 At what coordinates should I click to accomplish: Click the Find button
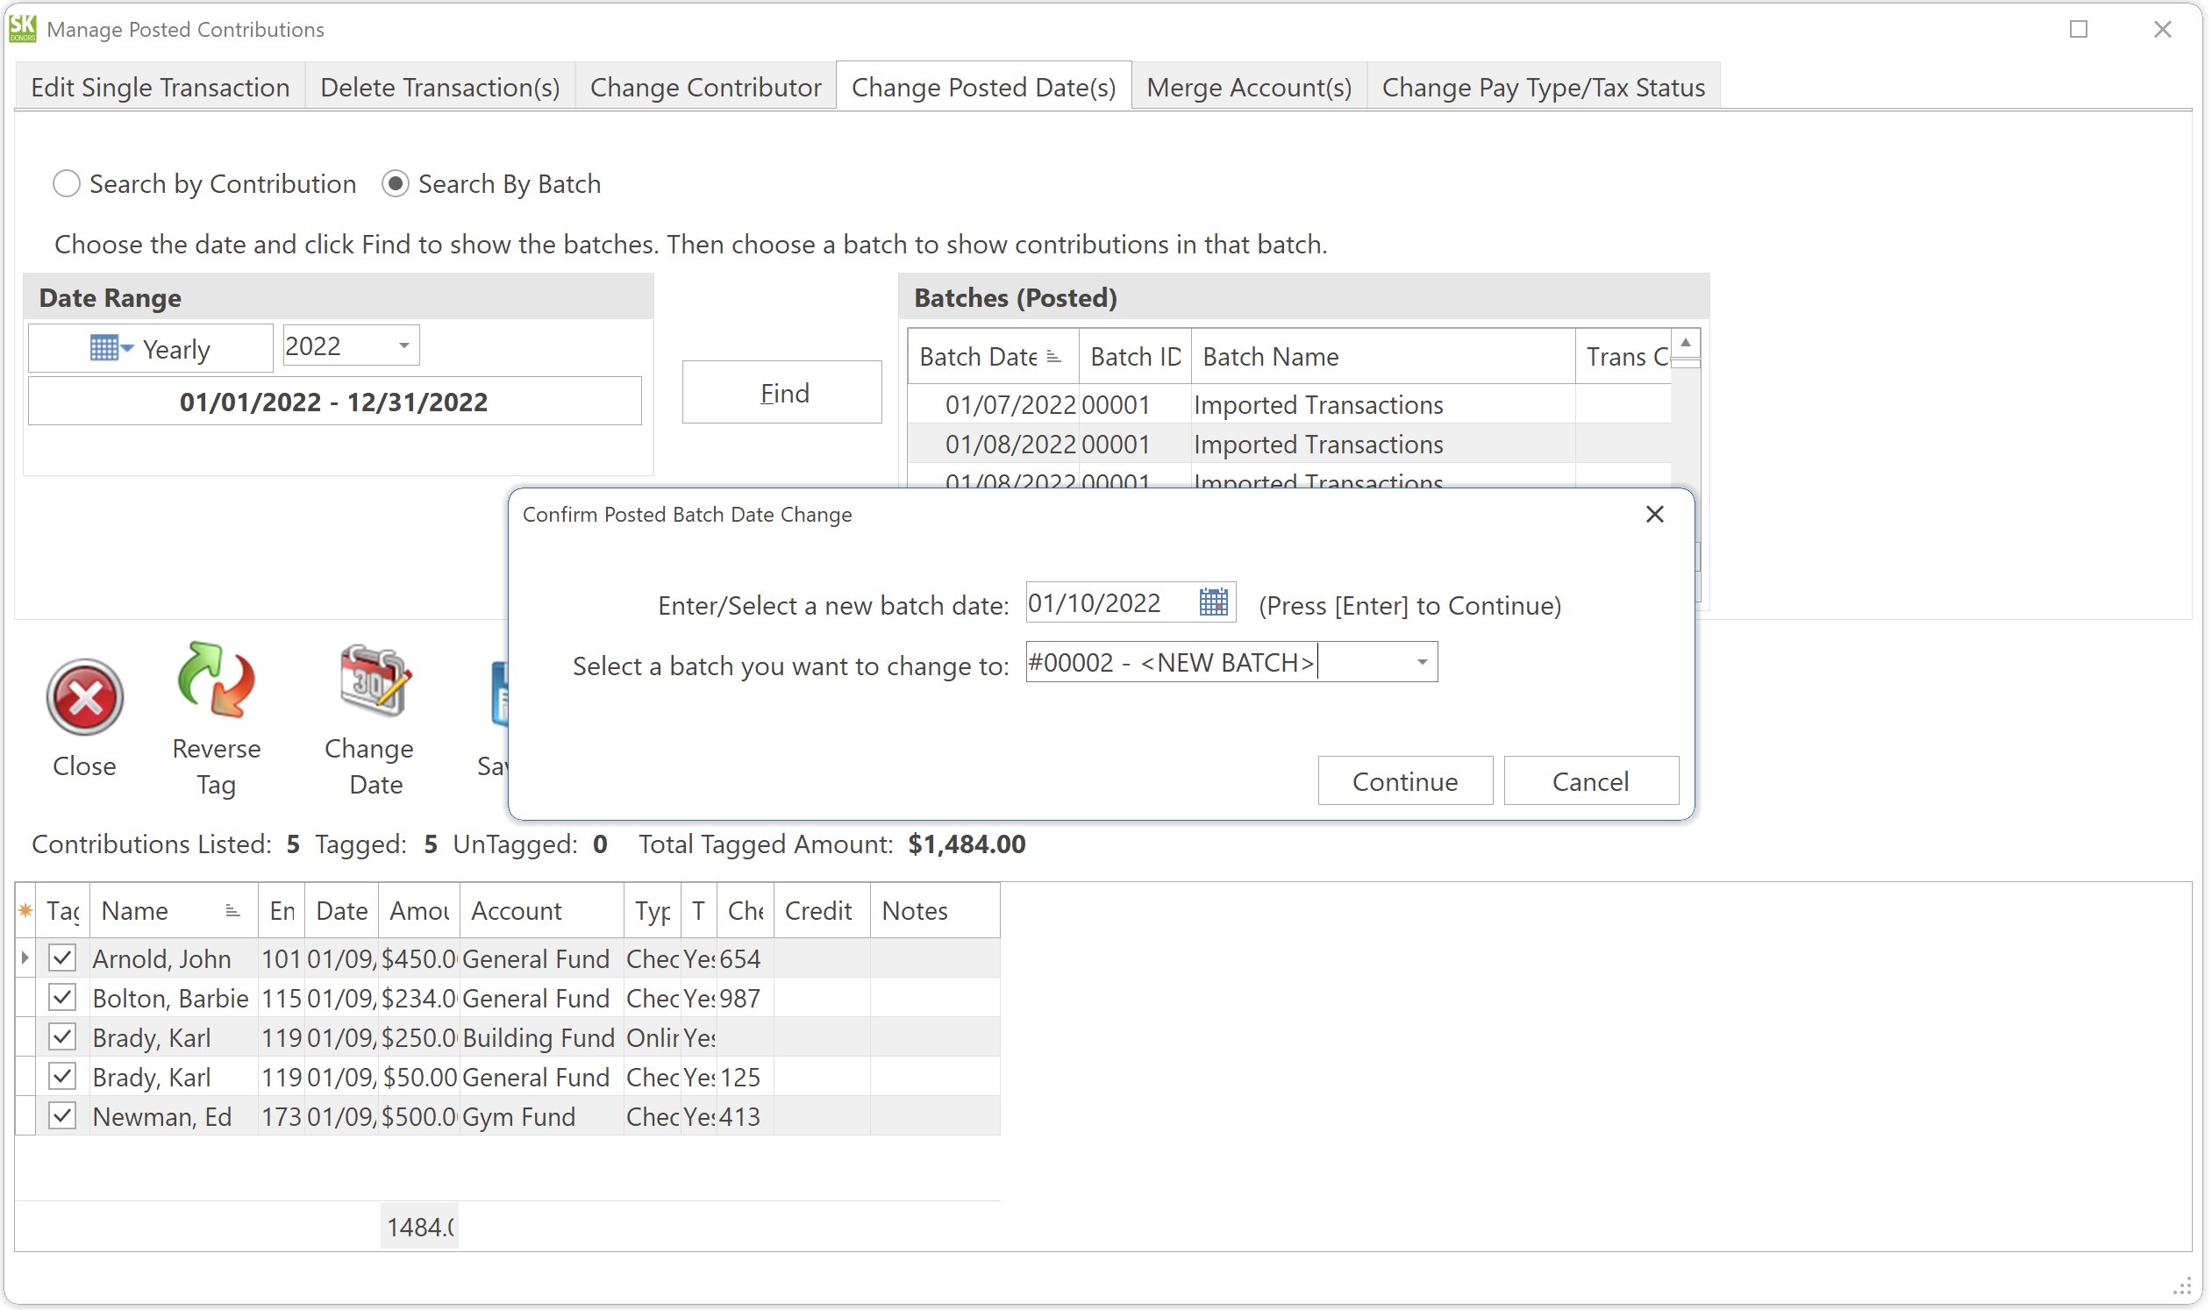point(781,392)
